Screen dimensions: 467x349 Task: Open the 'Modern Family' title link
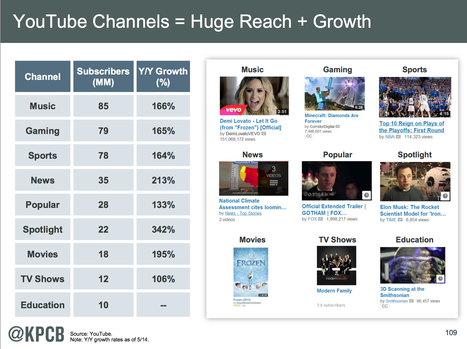[x=334, y=291]
